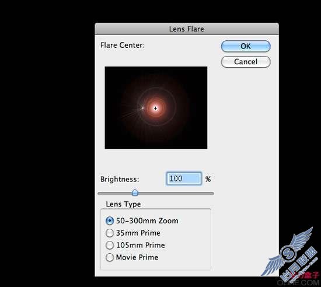Grab the Brightness slider handle
Screen dimensions: 321x287
point(135,192)
